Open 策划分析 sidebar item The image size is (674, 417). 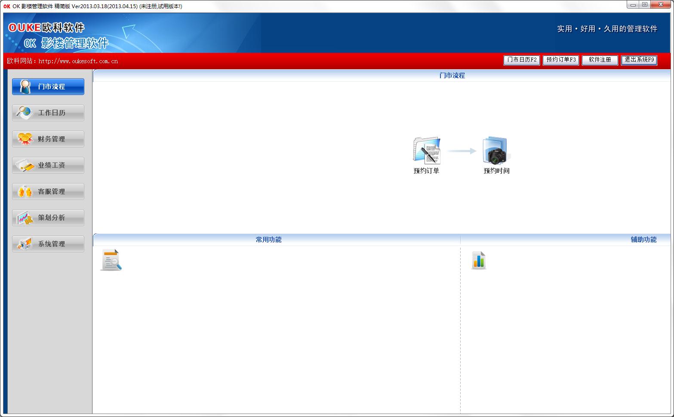point(48,218)
